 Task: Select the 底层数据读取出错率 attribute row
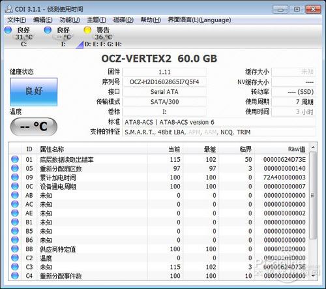[158, 159]
